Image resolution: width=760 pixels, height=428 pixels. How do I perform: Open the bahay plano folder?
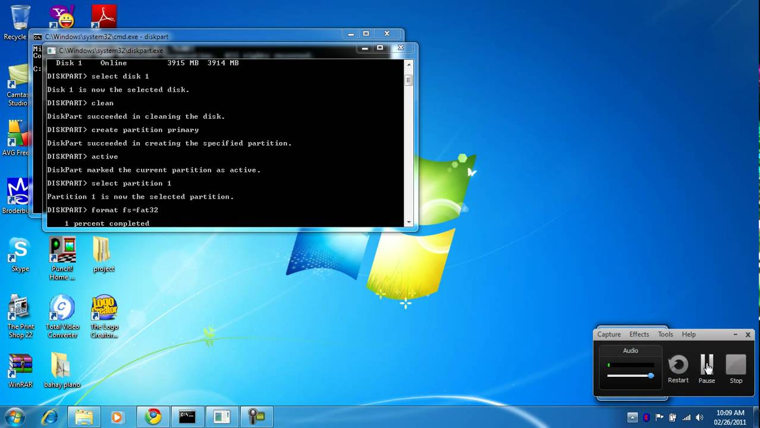tap(62, 371)
